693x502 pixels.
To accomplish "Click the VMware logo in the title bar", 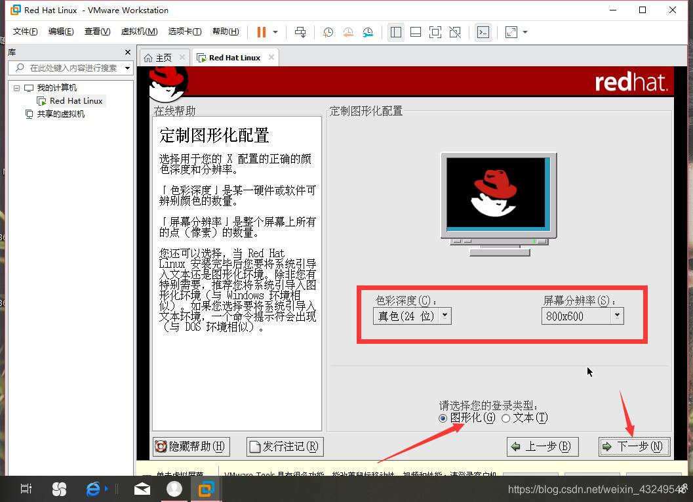I will coord(16,10).
